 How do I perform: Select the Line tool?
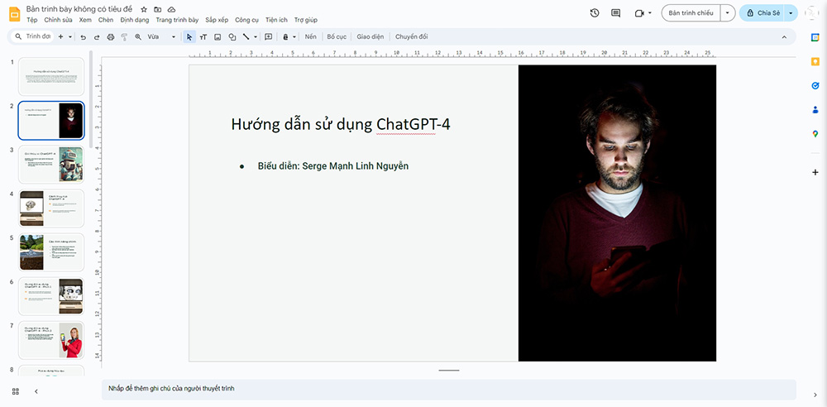(246, 37)
